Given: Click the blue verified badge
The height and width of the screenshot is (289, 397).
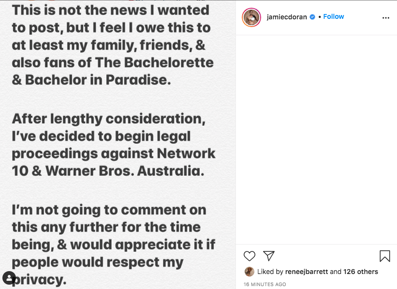Looking at the screenshot, I should (x=312, y=17).
